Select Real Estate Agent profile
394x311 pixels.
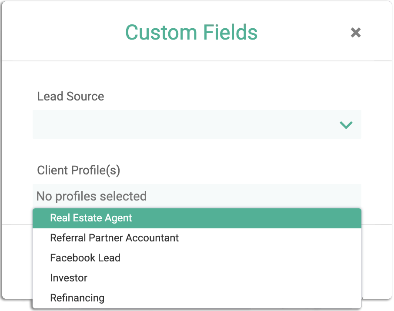click(x=197, y=218)
